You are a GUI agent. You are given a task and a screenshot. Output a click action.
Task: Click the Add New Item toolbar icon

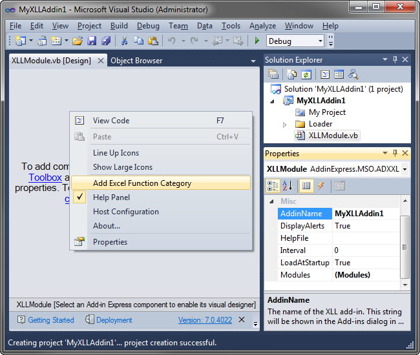56,41
